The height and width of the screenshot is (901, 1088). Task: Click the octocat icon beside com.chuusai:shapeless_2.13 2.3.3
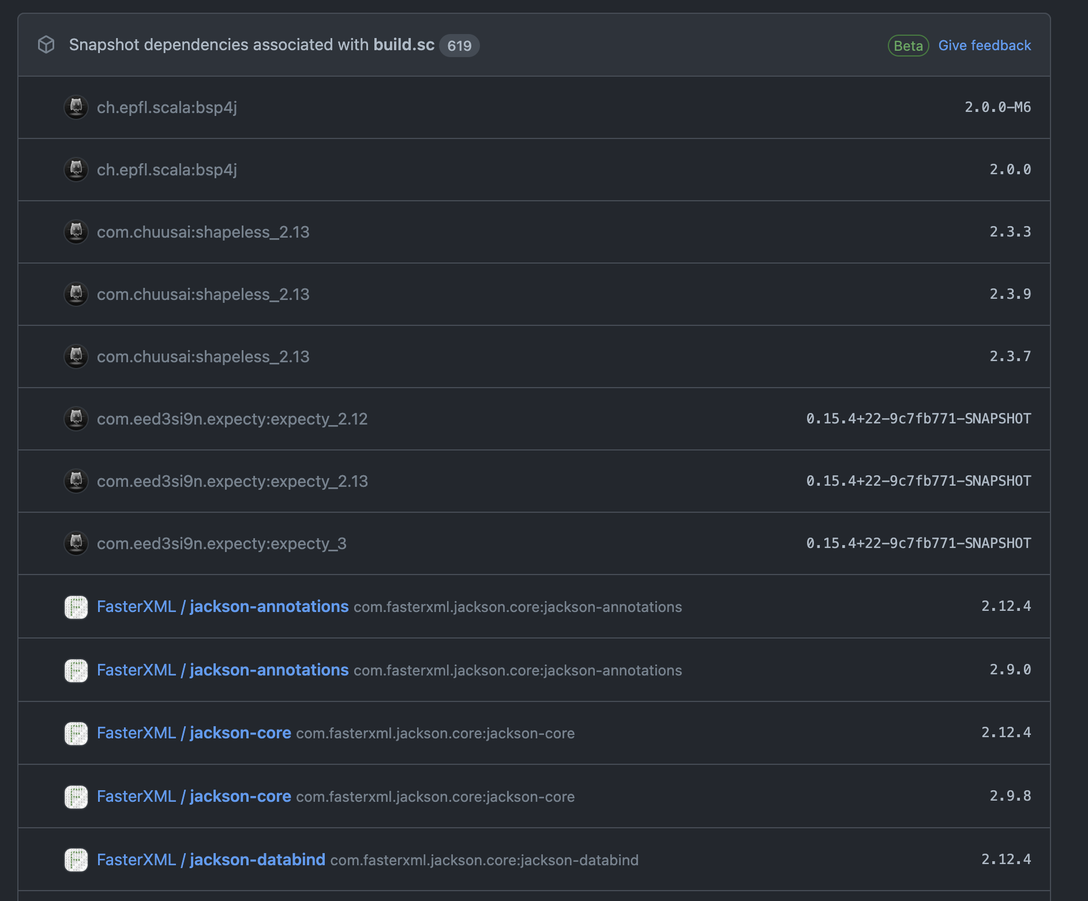[76, 232]
